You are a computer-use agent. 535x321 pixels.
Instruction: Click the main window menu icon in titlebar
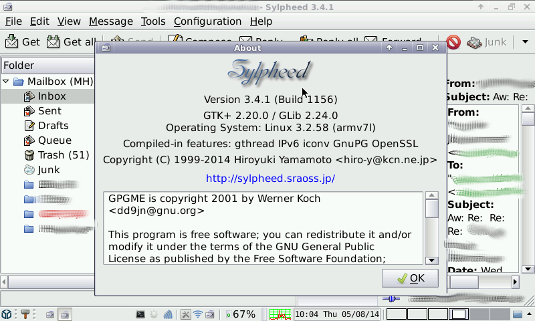pyautogui.click(x=8, y=7)
